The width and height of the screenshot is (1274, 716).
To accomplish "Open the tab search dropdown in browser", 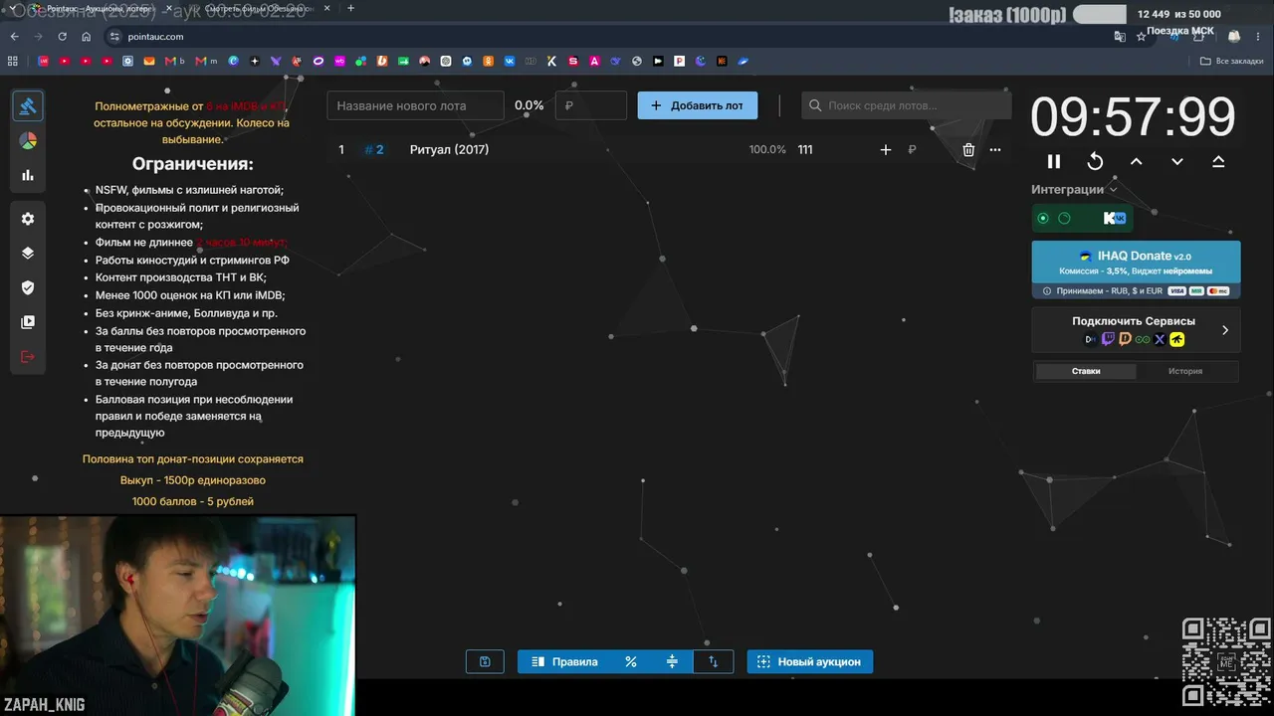I will [x=12, y=9].
